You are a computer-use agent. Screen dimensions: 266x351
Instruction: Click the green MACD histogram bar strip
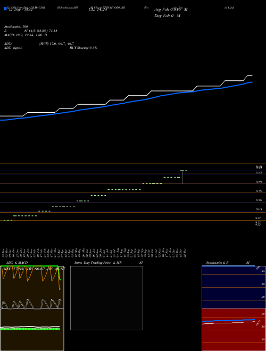pos(30,329)
